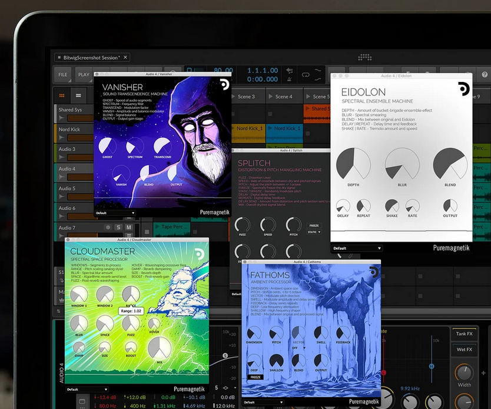Enable FREEZE on the Fathoms processor

pos(255,377)
